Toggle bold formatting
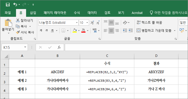Image resolution: width=188 pixels, height=99 pixels. tap(41, 31)
